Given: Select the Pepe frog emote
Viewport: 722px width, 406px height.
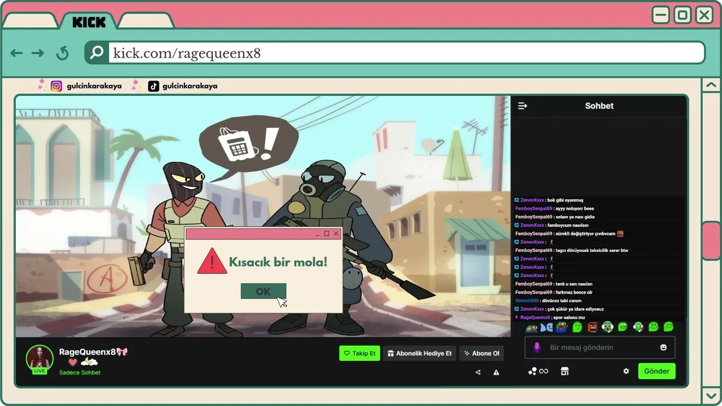Looking at the screenshot, I should [x=561, y=327].
